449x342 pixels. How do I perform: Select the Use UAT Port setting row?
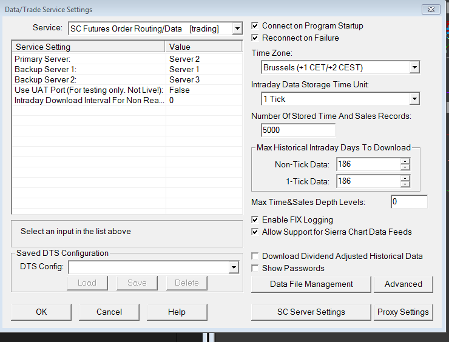pos(127,90)
